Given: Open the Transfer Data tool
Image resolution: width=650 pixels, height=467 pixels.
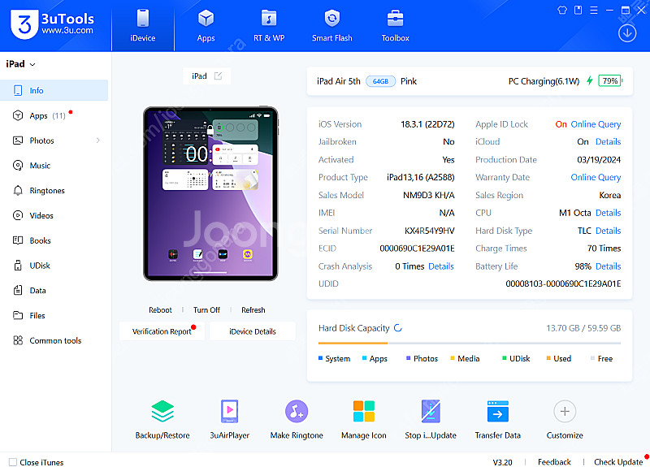Looking at the screenshot, I should tap(497, 412).
